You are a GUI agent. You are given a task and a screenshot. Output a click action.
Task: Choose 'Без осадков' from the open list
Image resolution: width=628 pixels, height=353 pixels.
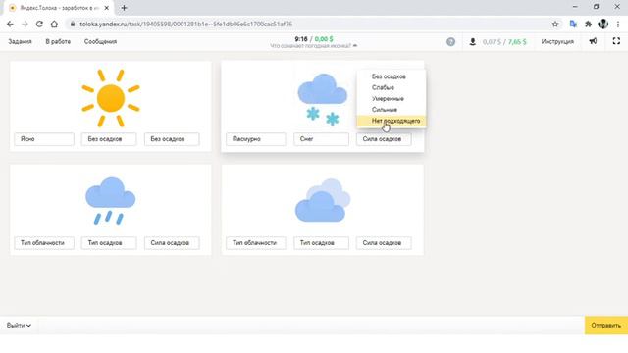[x=392, y=76]
